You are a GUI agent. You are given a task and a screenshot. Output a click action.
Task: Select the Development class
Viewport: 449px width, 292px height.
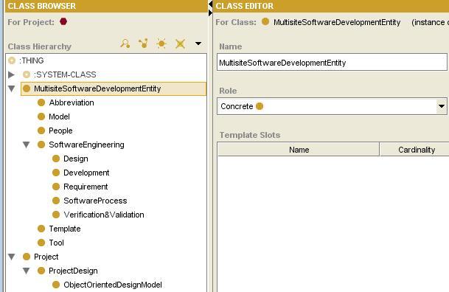coord(86,173)
